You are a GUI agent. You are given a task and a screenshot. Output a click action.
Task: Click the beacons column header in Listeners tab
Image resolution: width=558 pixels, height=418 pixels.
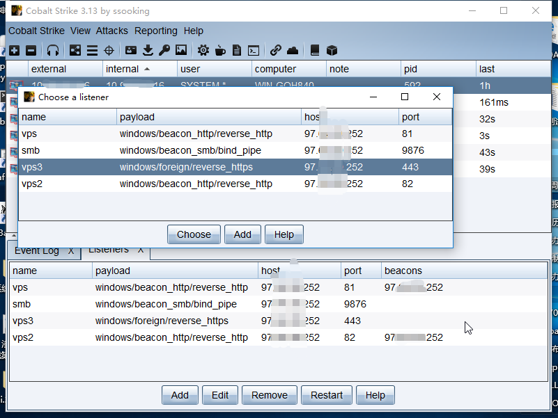click(465, 271)
